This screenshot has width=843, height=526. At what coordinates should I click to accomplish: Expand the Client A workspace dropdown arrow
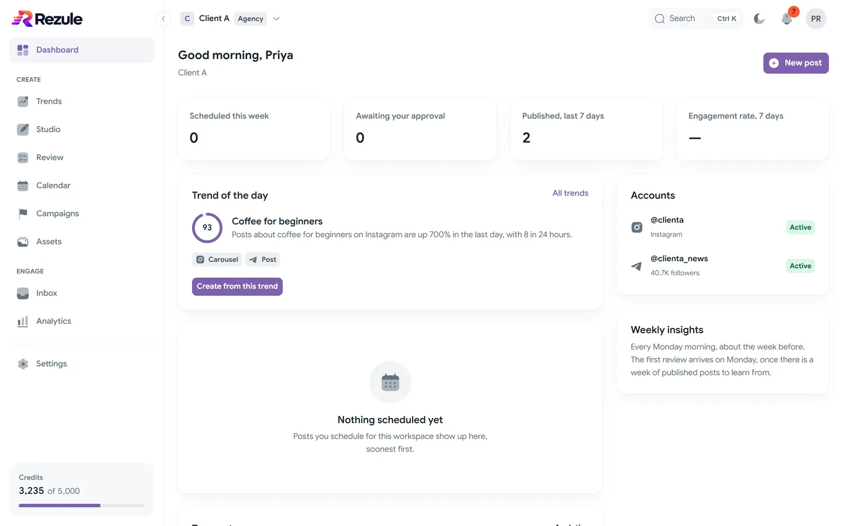pos(276,19)
